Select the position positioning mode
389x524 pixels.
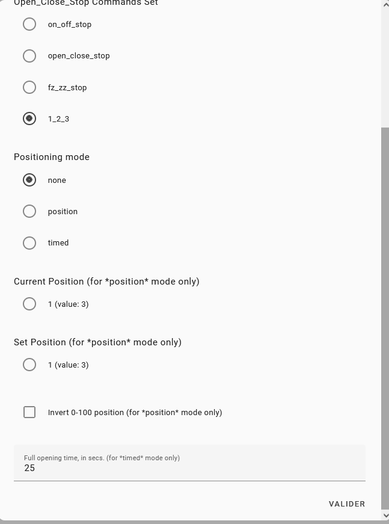[29, 211]
